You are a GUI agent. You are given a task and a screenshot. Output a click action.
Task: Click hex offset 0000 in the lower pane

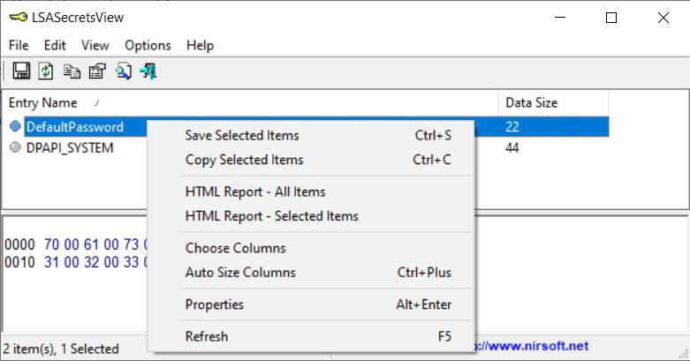(19, 244)
